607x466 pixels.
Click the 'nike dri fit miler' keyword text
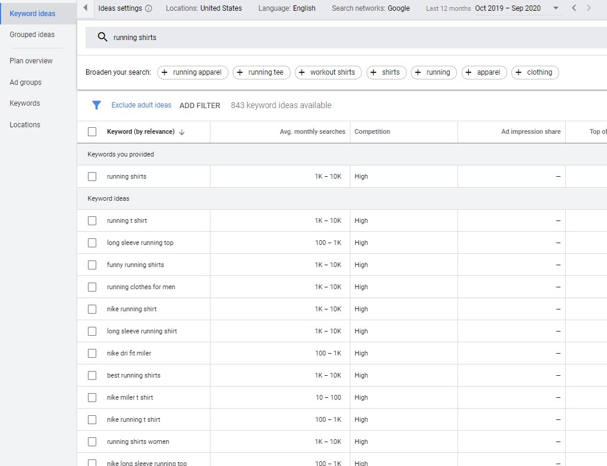coord(129,353)
